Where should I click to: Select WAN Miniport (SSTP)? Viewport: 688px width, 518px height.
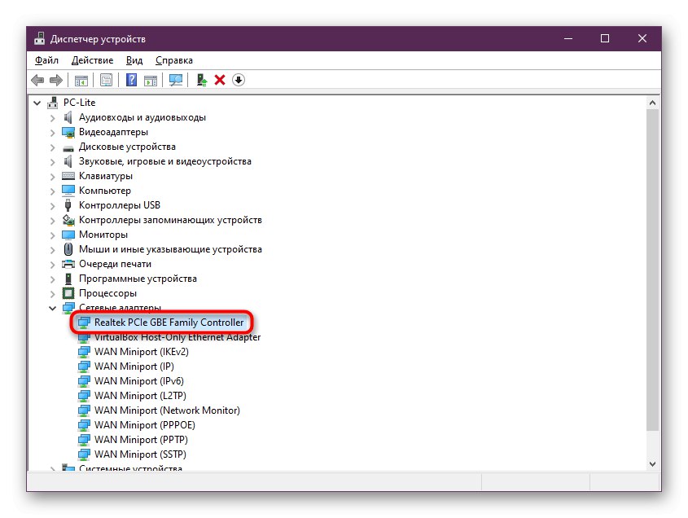click(140, 454)
